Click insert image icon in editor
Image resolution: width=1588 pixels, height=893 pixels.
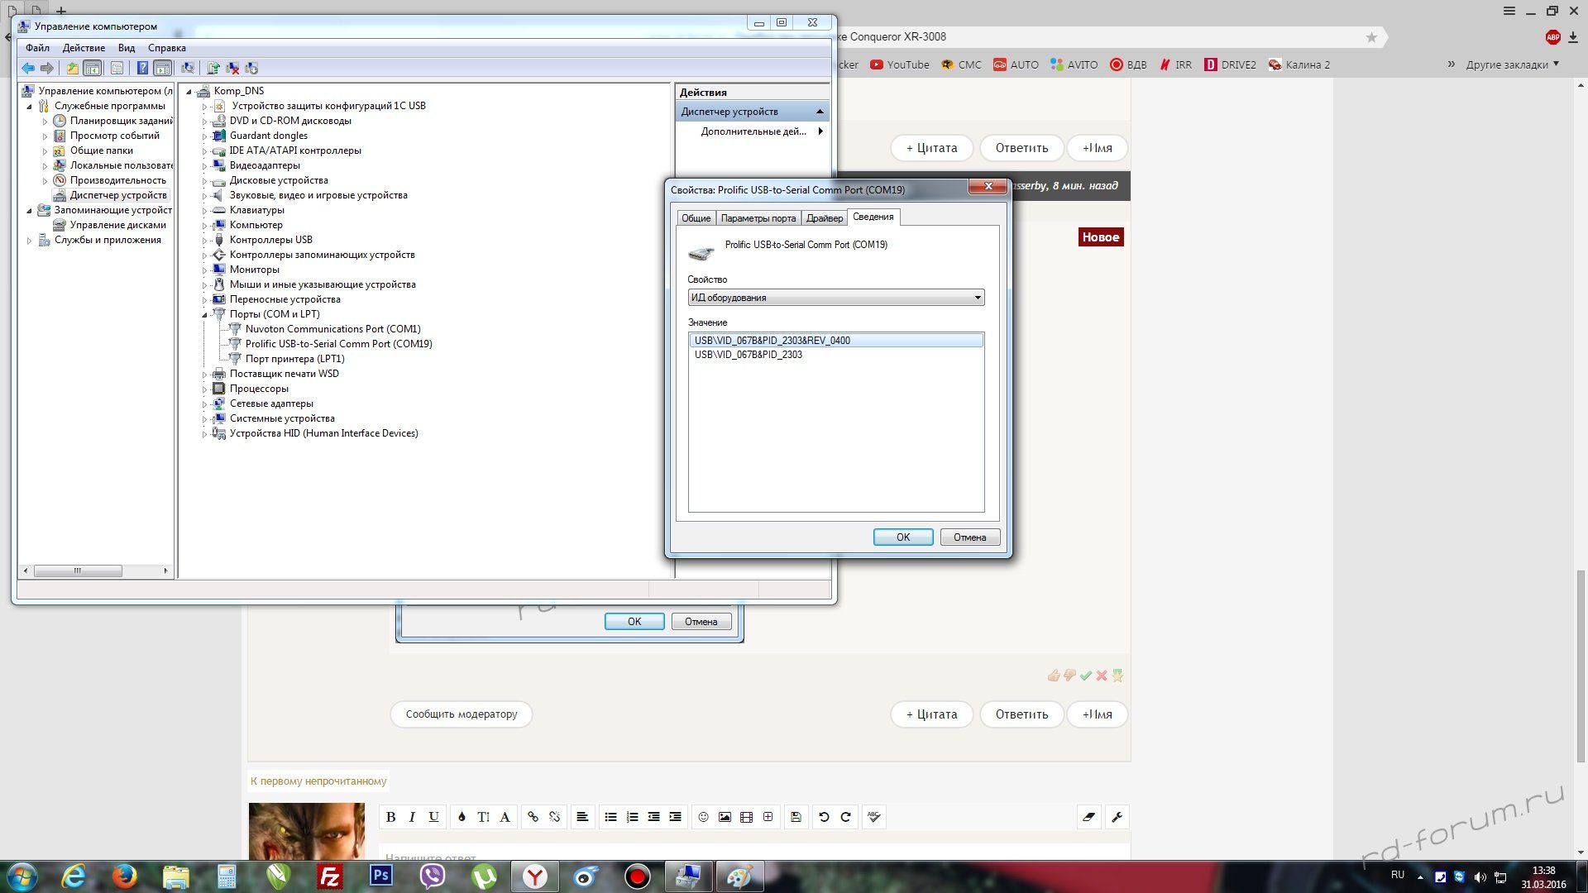725,817
